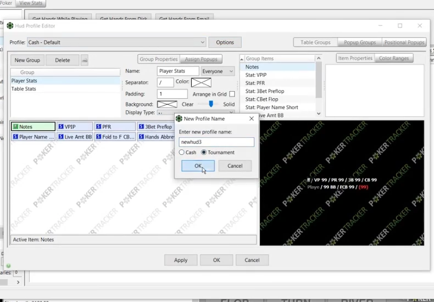
Task: Select Notes in Group Items list
Action: [277, 67]
